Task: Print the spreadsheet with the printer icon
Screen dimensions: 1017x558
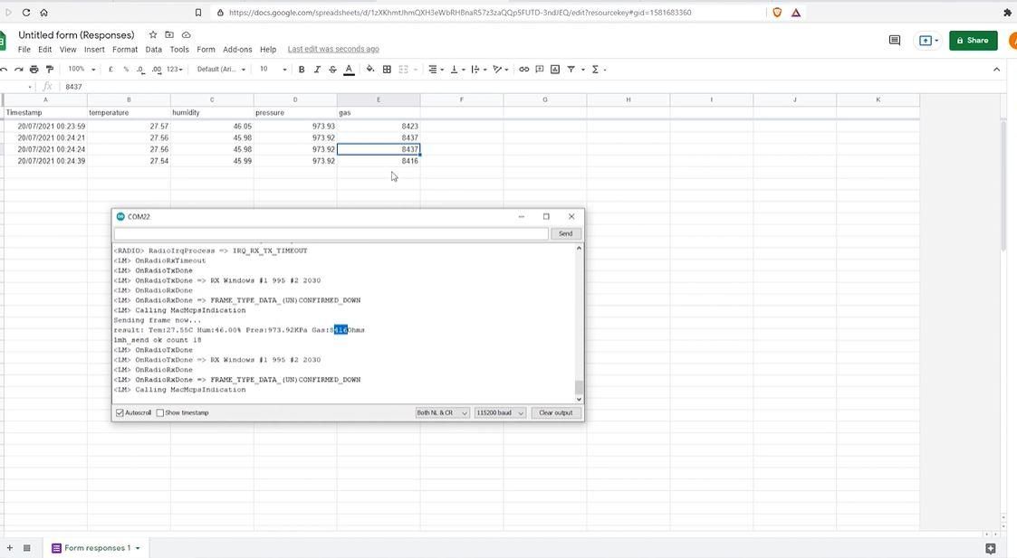Action: [x=34, y=70]
